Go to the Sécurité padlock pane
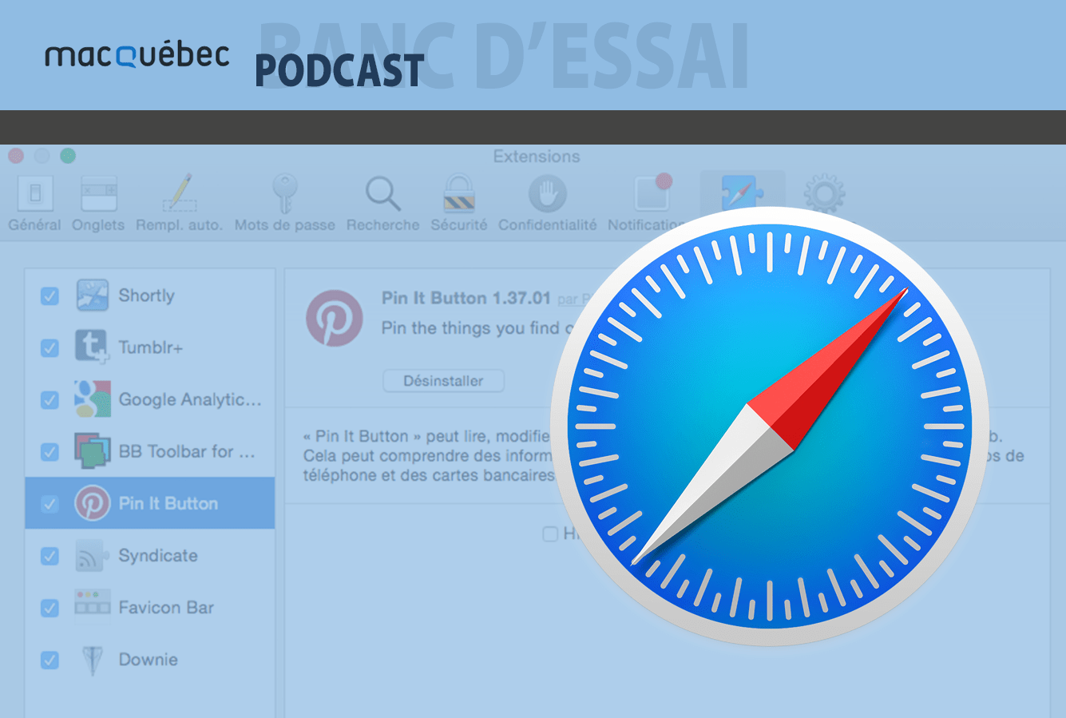The width and height of the screenshot is (1066, 718). coord(459,204)
